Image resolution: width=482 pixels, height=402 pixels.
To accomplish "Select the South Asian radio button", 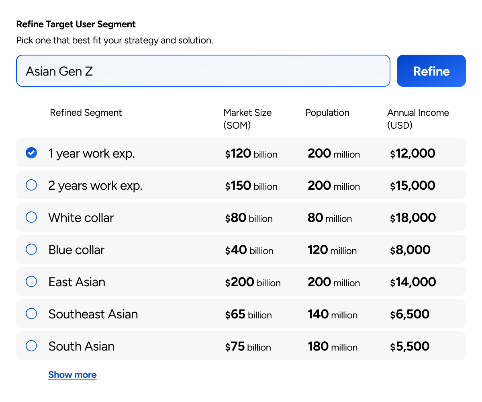I will (31, 346).
